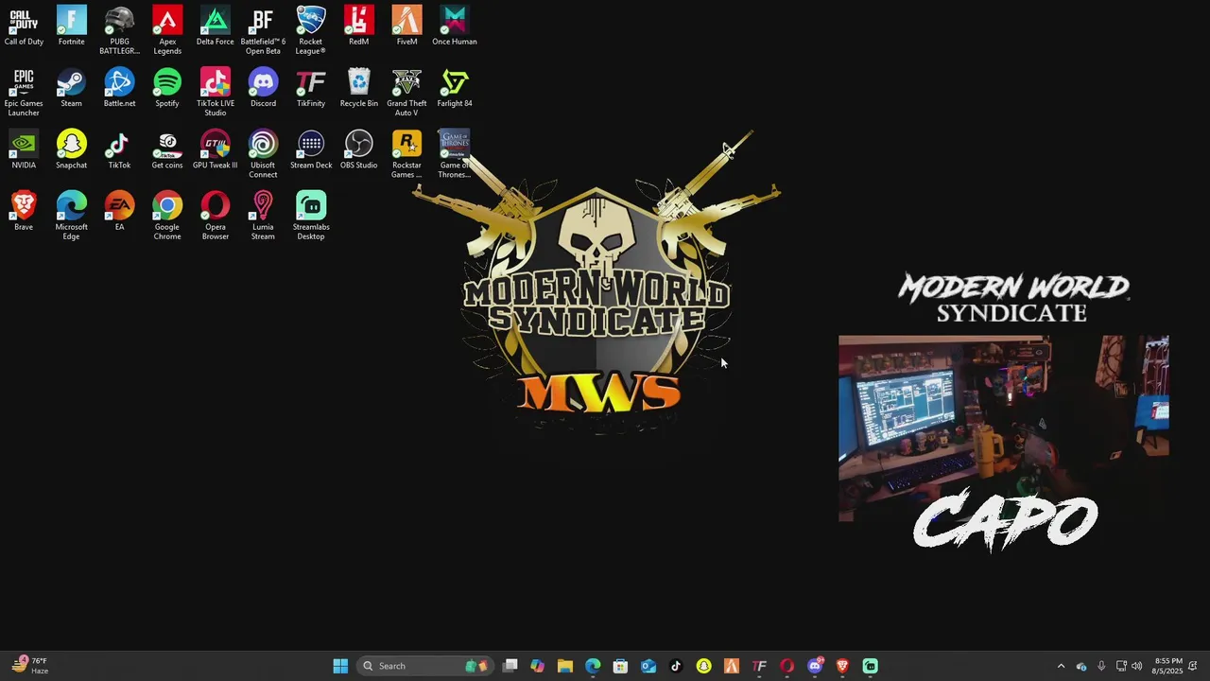Click the TikTok shortcut on the desktop

click(119, 149)
